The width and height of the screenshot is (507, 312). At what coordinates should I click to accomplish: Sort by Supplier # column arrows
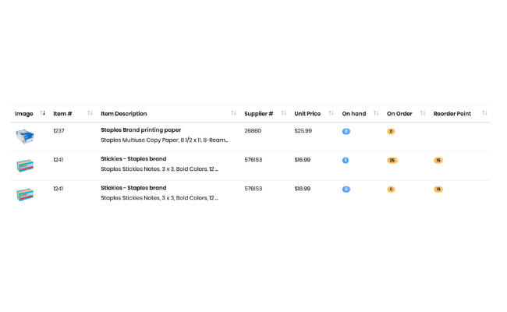284,113
